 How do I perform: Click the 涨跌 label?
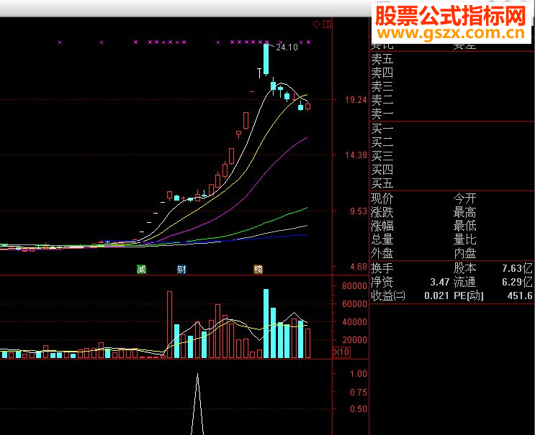coord(382,212)
